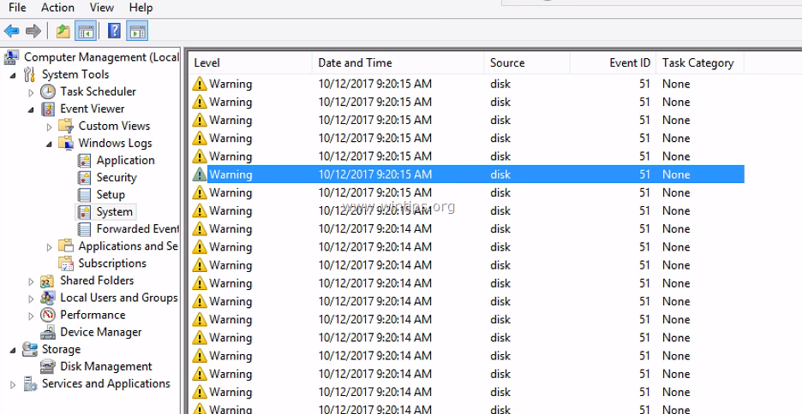
Task: Collapse the System Tools node
Action: pos(13,75)
